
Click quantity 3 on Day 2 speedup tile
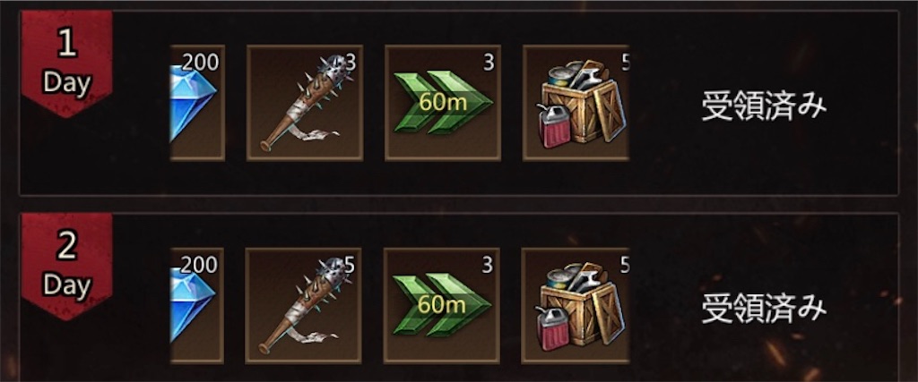pos(488,265)
